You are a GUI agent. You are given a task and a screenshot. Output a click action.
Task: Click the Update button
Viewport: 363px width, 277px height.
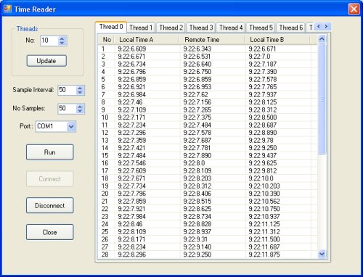point(46,61)
